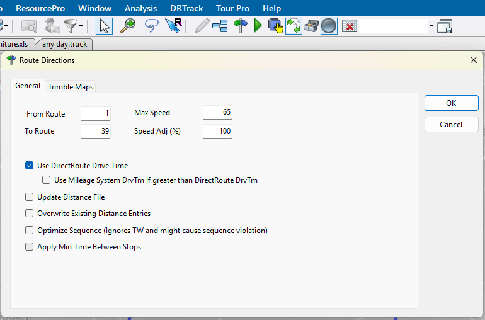Image resolution: width=485 pixels, height=320 pixels.
Task: Click the document with green refresh arrows
Action: pyautogui.click(x=294, y=26)
